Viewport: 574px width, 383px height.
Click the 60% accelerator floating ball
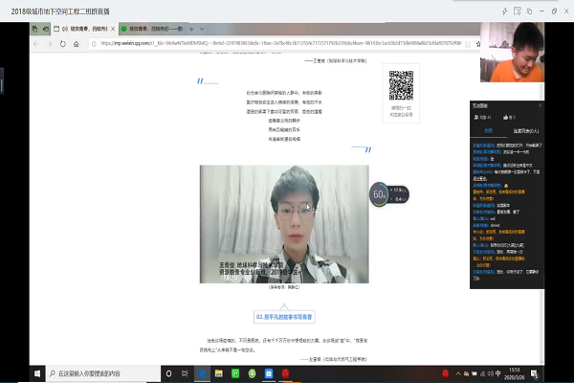[x=379, y=194]
